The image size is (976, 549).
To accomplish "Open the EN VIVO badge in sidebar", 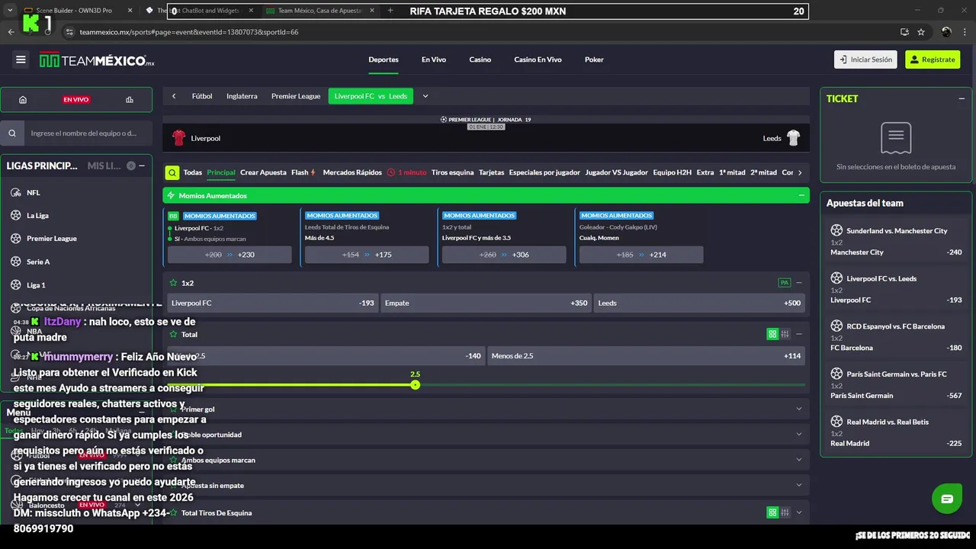I will (x=76, y=100).
